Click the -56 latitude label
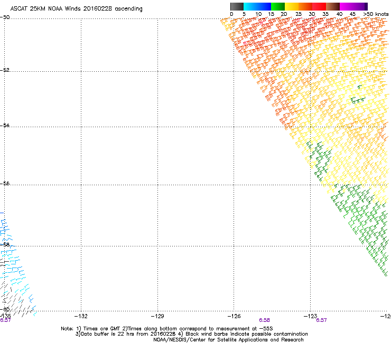This screenshot has width=391, height=343. click(x=5, y=183)
